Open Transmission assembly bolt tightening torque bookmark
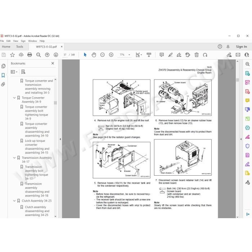This screenshot has height=252, width=252. (x=36, y=173)
